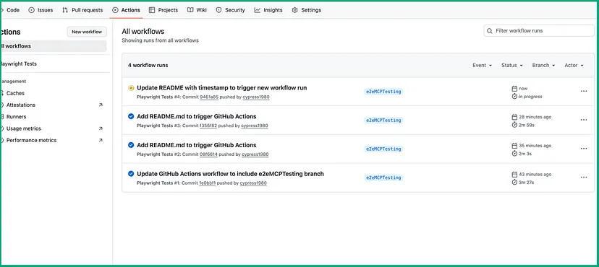Open the three-dot menu for run #3
599x267 pixels.
pyautogui.click(x=584, y=120)
